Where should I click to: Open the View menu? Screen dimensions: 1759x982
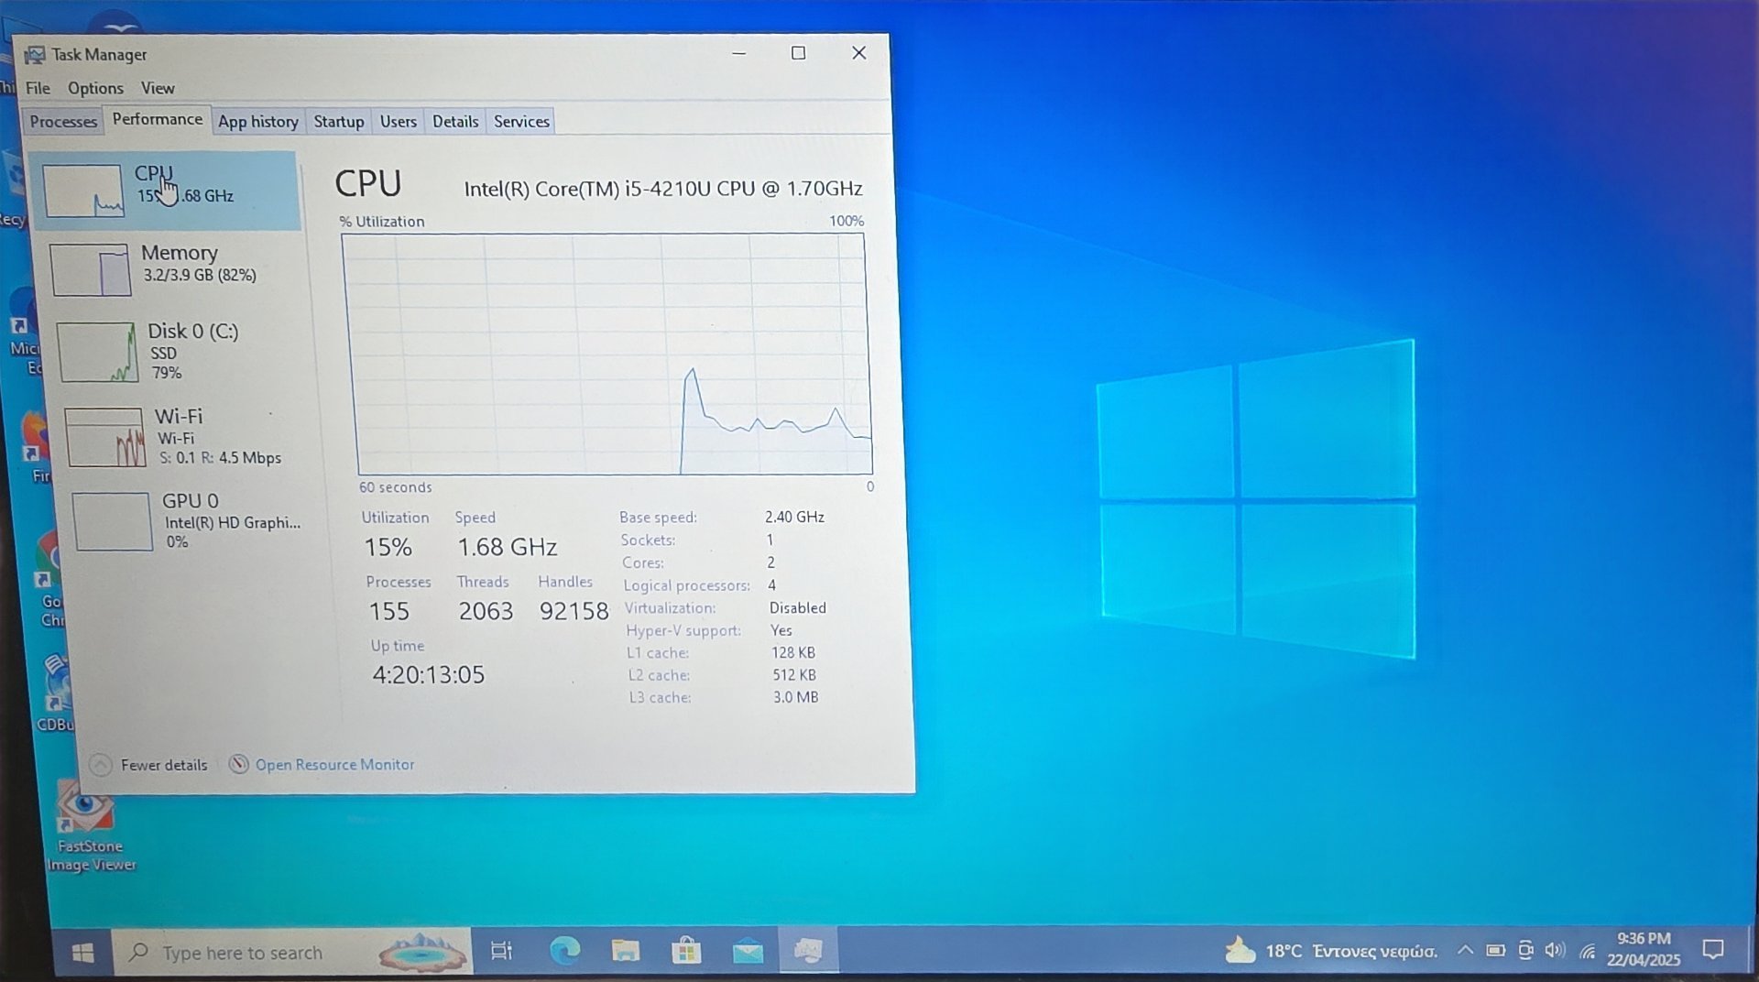pos(158,88)
